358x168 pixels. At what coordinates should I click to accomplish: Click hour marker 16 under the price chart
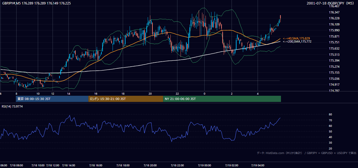coord(96,94)
